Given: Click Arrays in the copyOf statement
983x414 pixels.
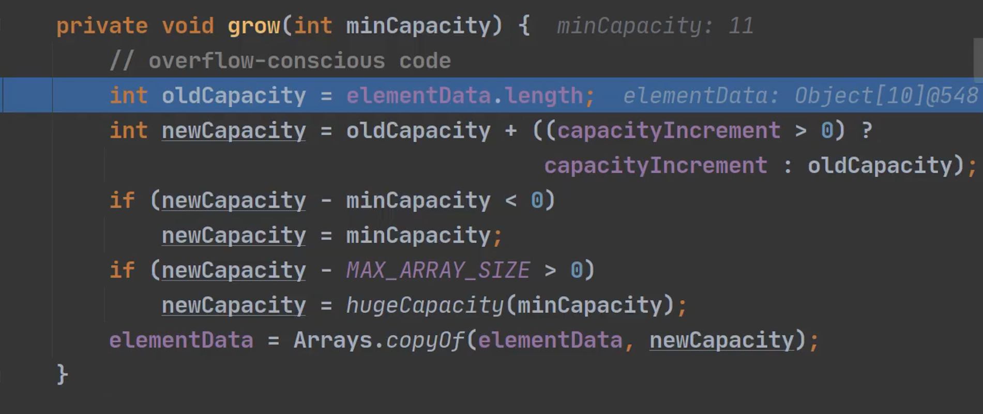Looking at the screenshot, I should pyautogui.click(x=333, y=341).
